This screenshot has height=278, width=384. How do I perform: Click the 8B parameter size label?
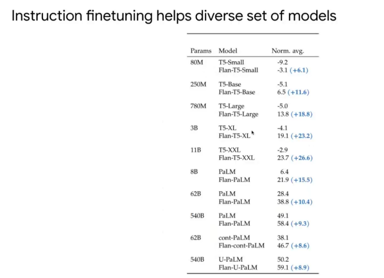pos(194,172)
